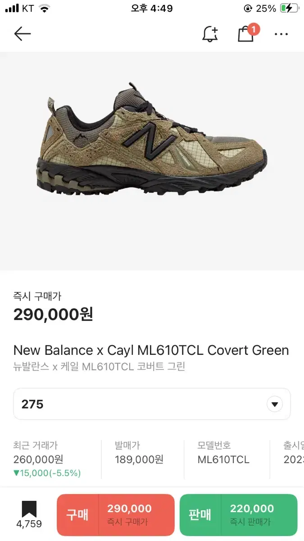The image size is (304, 541).
Task: Enable restock notification bell icon
Action: (x=210, y=34)
